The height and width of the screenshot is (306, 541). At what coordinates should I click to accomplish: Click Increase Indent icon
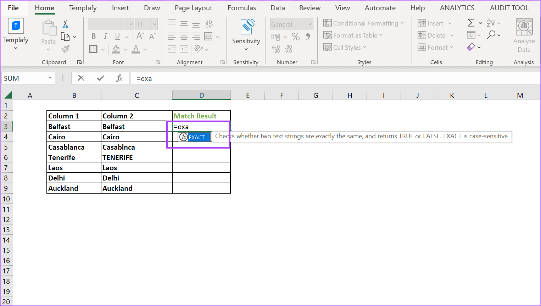click(184, 49)
